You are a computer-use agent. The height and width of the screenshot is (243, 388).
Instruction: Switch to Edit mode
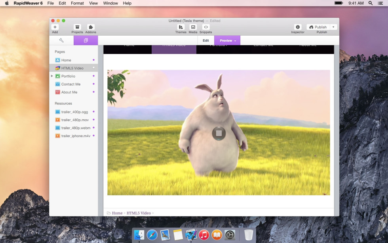pyautogui.click(x=206, y=40)
